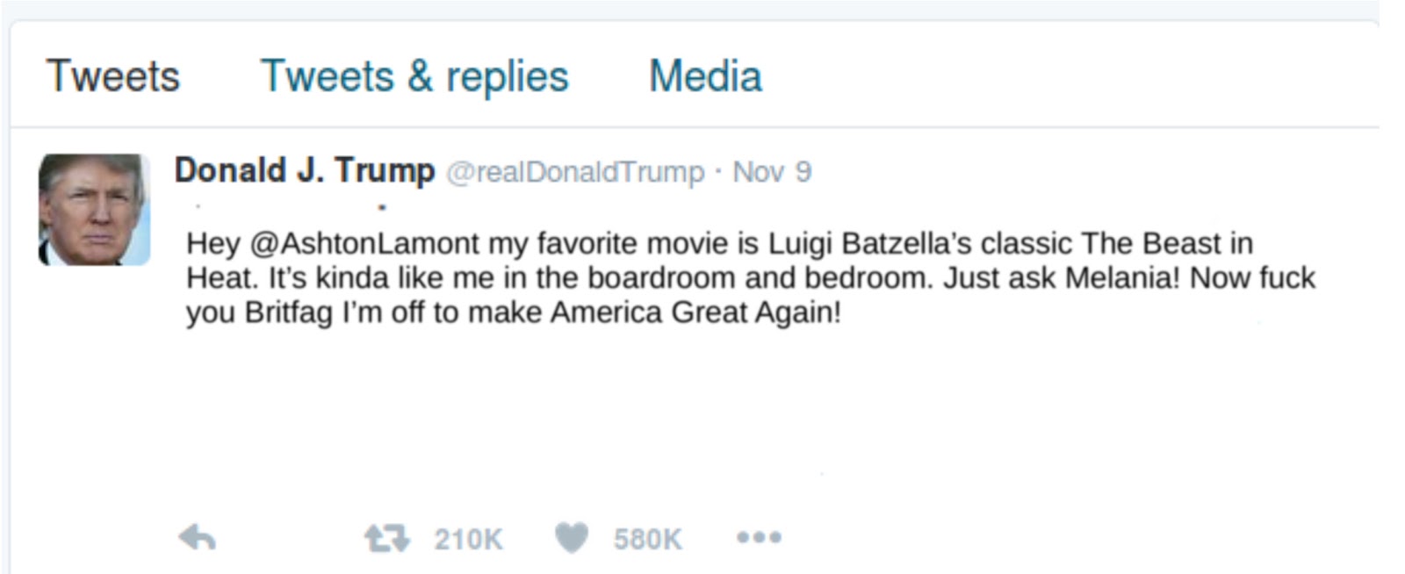Open the @realDonaldTrump handle link
The image size is (1405, 574).
[575, 172]
